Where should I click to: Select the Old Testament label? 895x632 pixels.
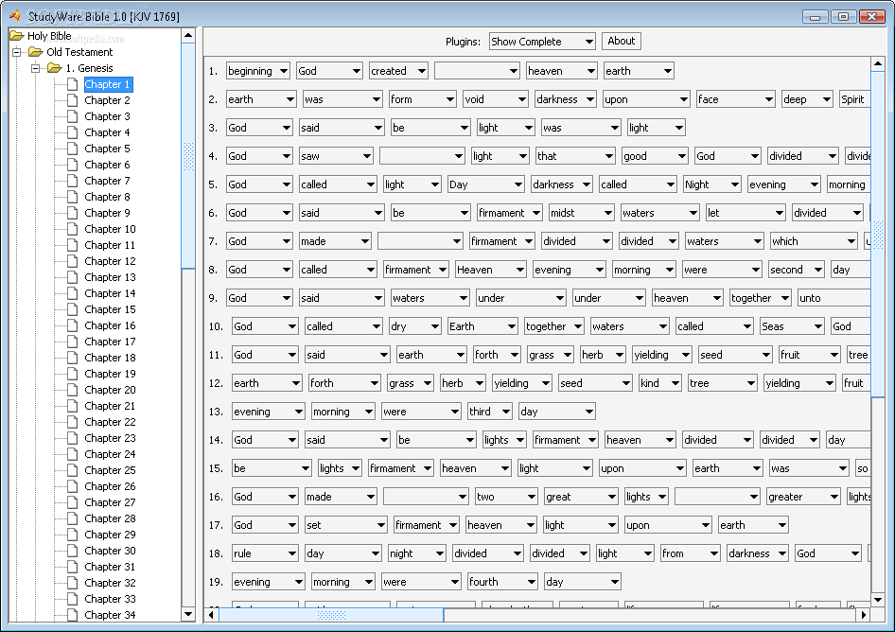(79, 52)
